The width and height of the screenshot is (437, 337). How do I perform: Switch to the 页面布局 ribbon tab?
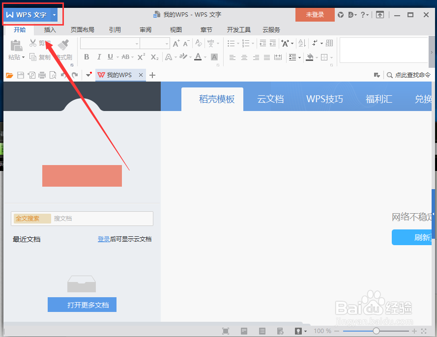82,29
